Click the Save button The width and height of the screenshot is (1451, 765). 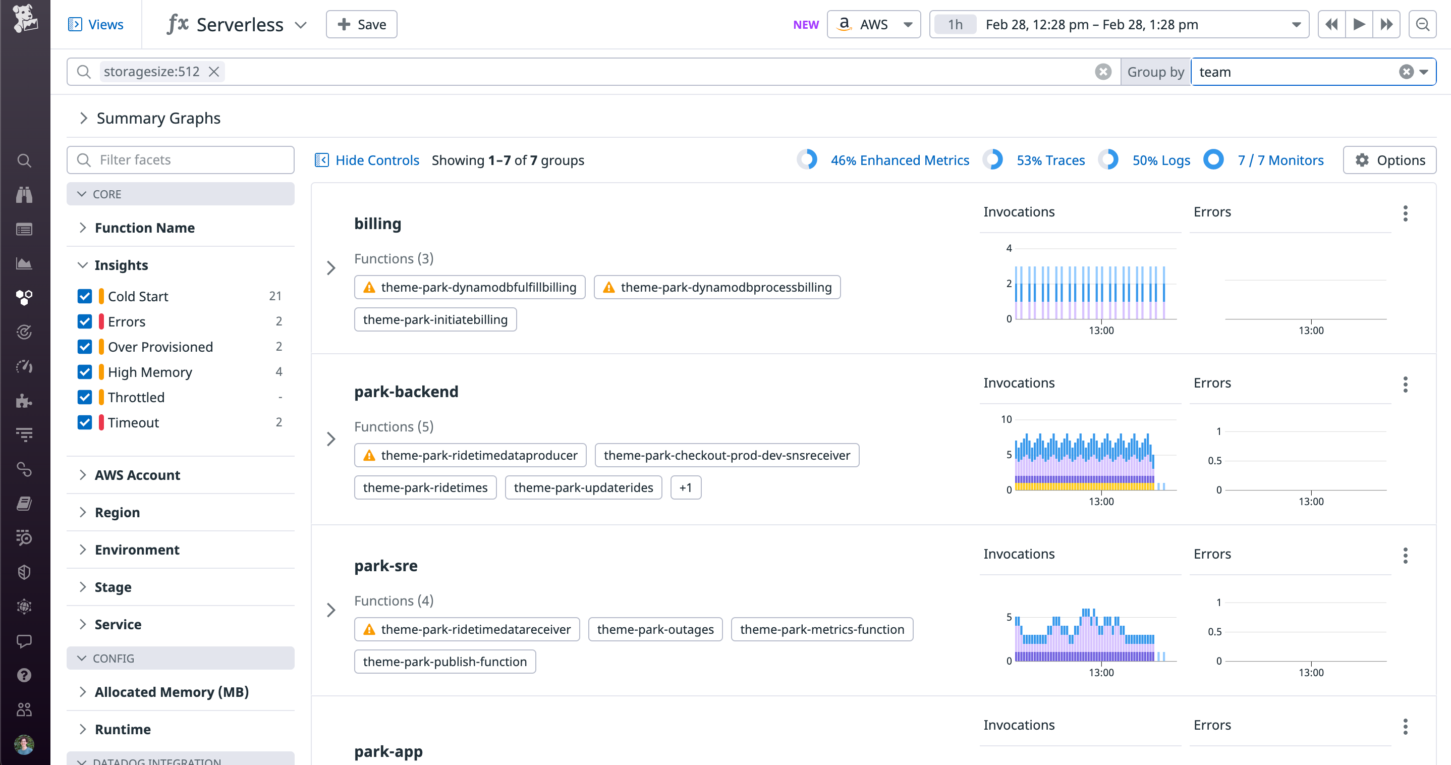tap(361, 24)
